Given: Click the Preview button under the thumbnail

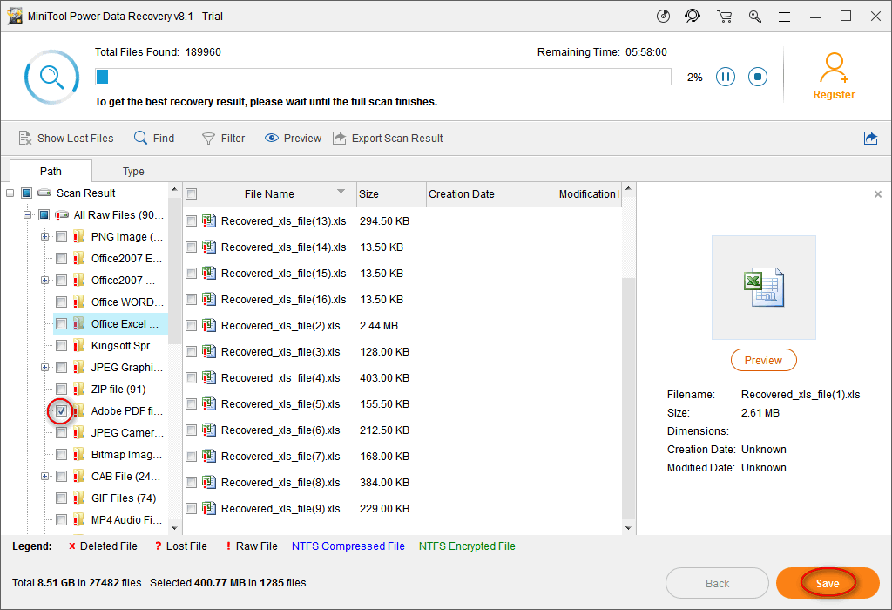Looking at the screenshot, I should (x=763, y=360).
